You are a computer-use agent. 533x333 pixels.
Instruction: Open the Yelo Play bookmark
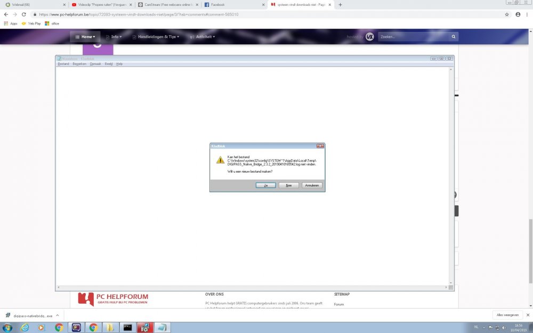coord(31,23)
